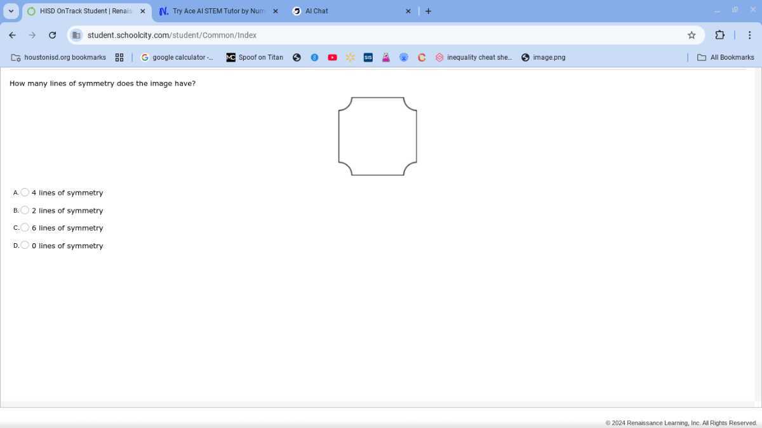Open the SIS bookmark icon

(368, 57)
